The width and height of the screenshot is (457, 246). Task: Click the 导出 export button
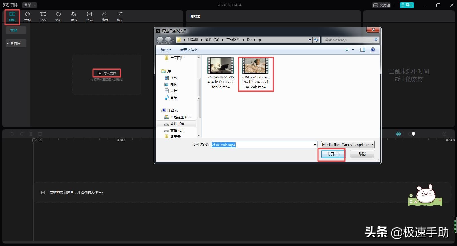407,5
